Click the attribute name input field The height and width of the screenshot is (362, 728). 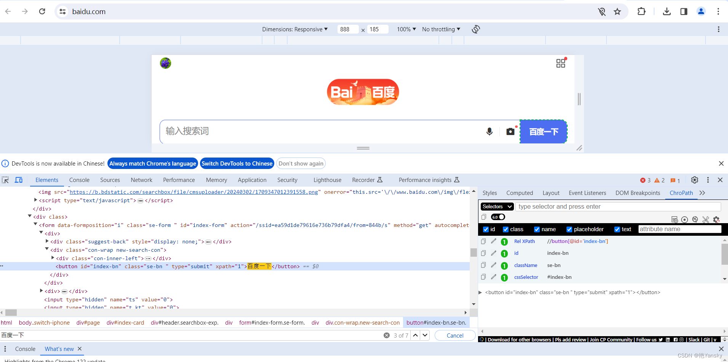[x=680, y=229]
